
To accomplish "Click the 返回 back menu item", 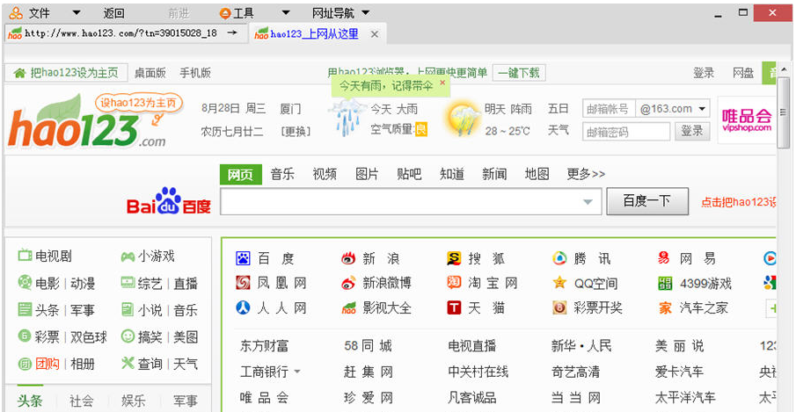I will (x=113, y=13).
